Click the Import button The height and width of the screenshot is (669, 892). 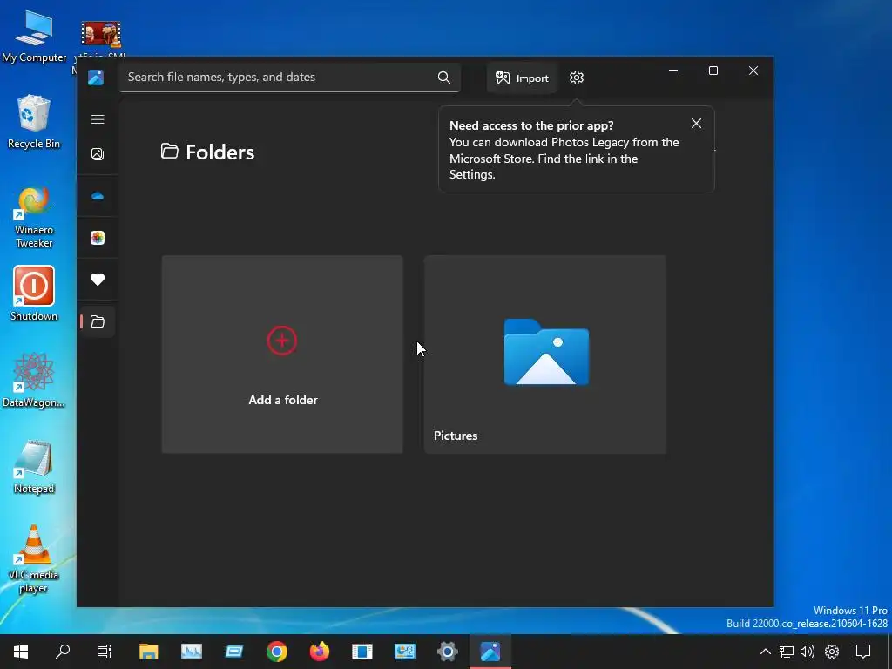click(x=522, y=78)
